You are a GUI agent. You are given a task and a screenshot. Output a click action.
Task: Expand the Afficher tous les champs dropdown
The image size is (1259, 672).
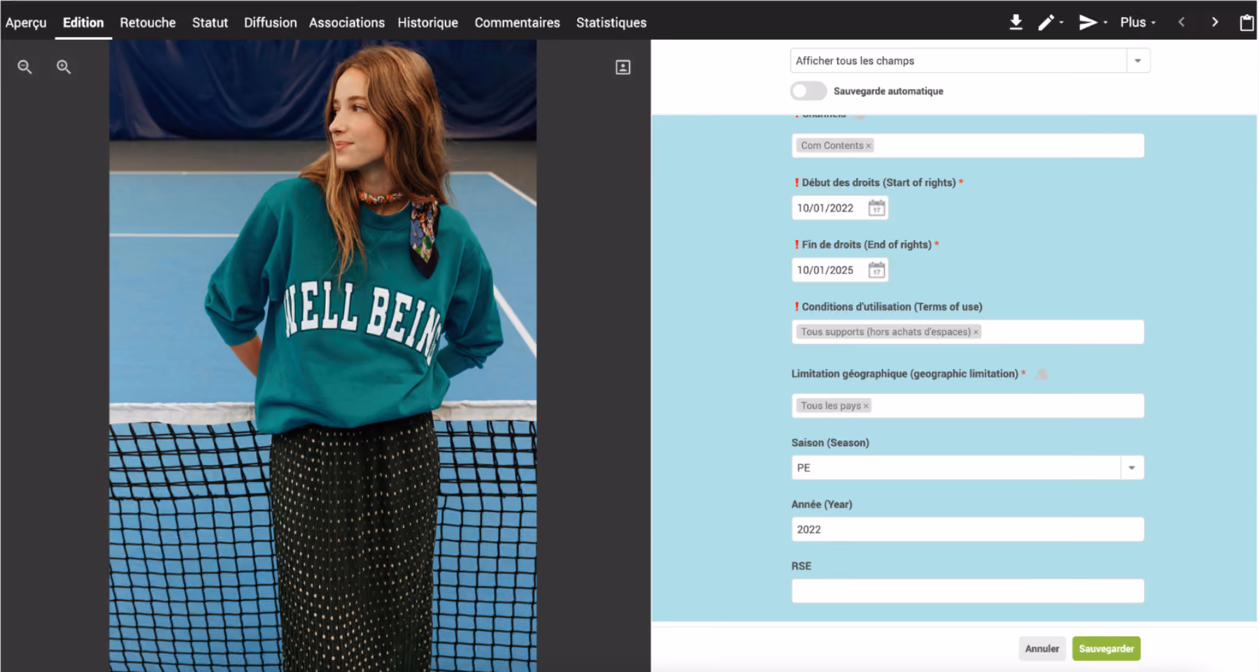[x=1138, y=61]
